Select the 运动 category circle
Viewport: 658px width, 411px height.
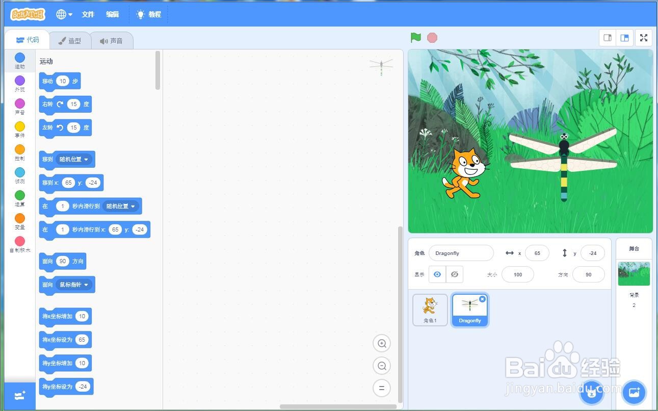[19, 58]
